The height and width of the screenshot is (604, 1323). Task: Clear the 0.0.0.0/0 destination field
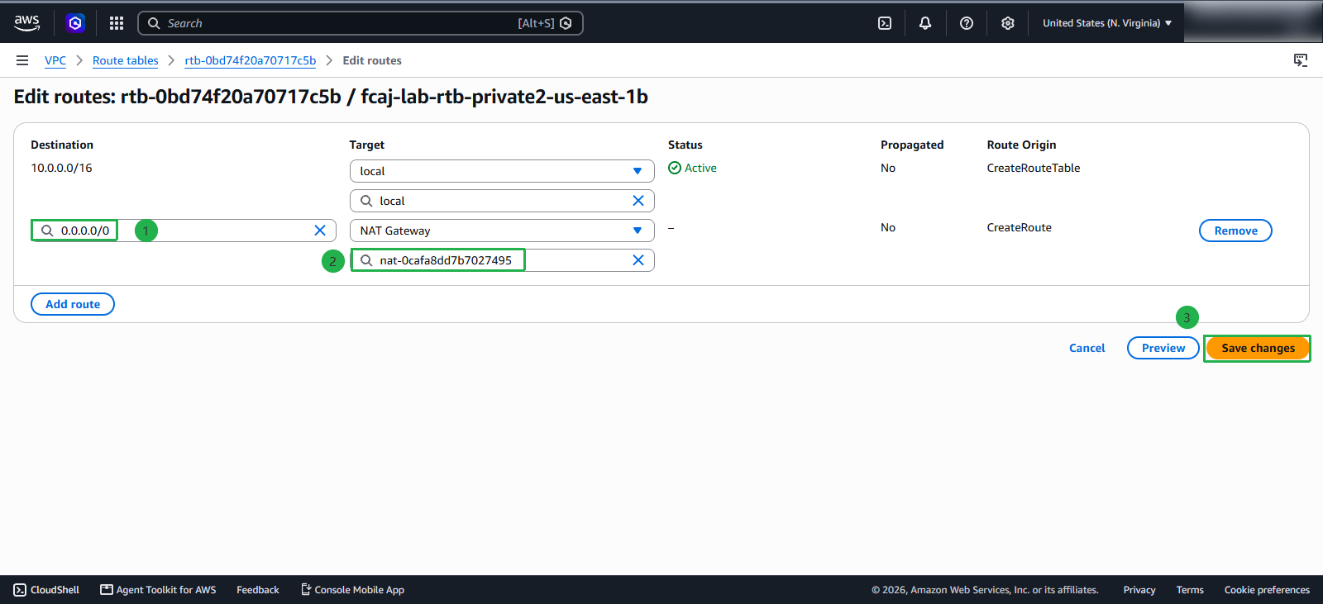[320, 231]
